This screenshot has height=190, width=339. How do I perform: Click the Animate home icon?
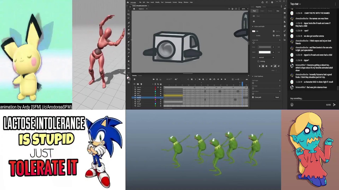pos(128,2)
